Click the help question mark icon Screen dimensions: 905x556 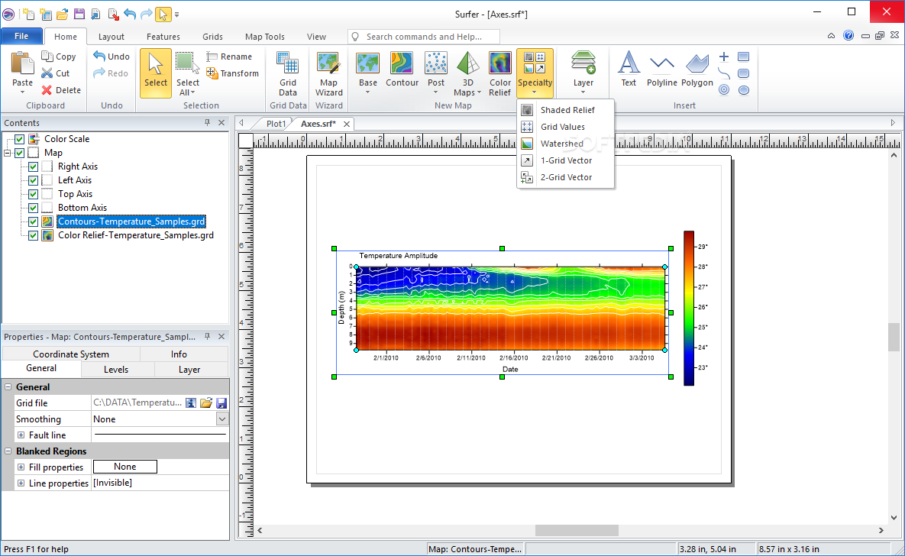848,36
